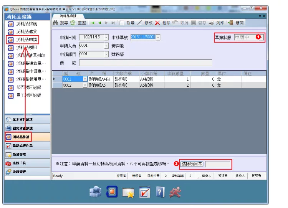Select 消耗品領用 in the sidebar list
The image size is (288, 208).
(27, 48)
